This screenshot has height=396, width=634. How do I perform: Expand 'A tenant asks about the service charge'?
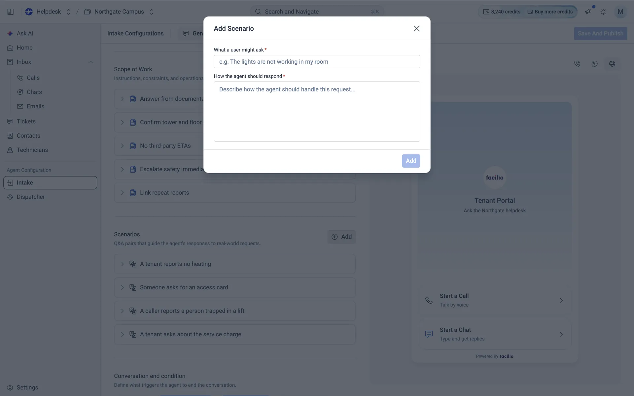pos(122,334)
